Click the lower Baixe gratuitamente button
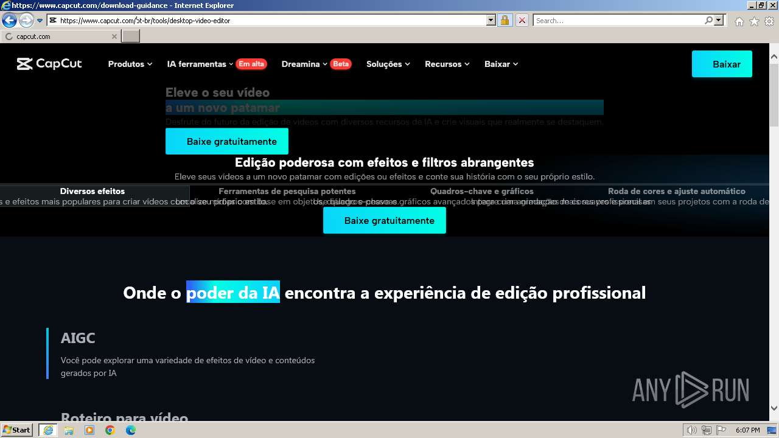 pyautogui.click(x=385, y=220)
